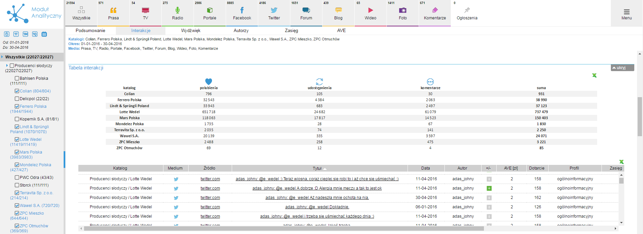
Task: Uncheck the Colian checkbox
Action: (17, 91)
